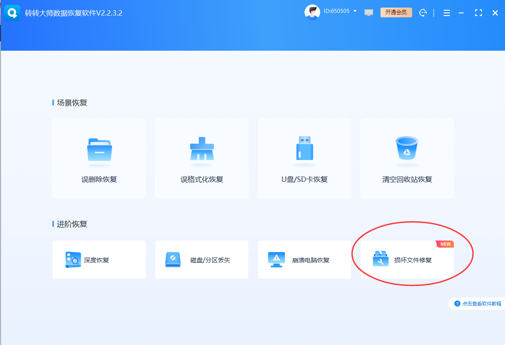Click the user avatar in the title bar
The image size is (505, 345).
click(x=313, y=12)
